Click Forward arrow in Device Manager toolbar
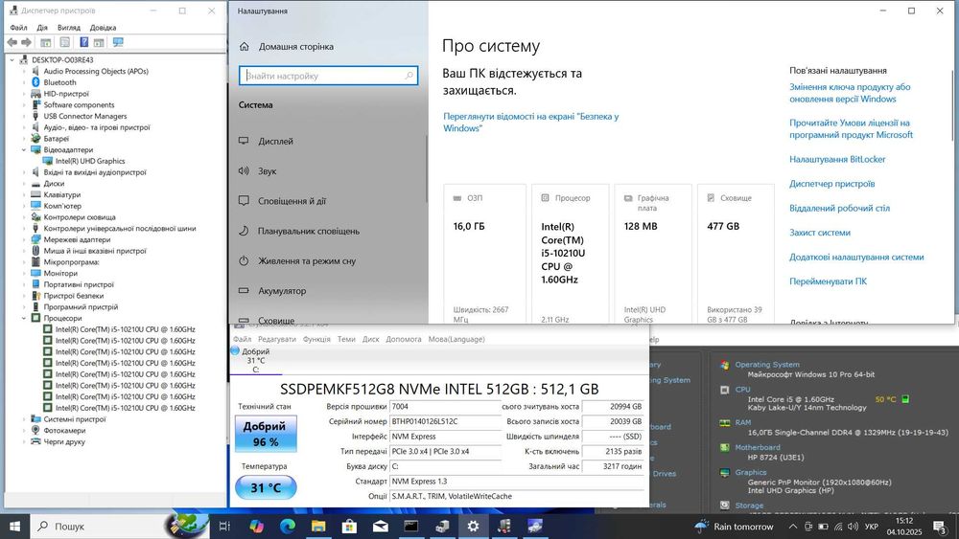Screen dimensions: 959x539 (x=26, y=42)
